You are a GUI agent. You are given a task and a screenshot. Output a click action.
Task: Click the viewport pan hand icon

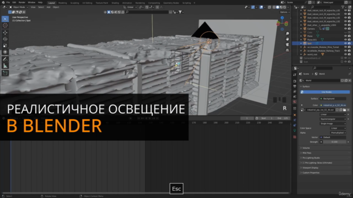(287, 39)
